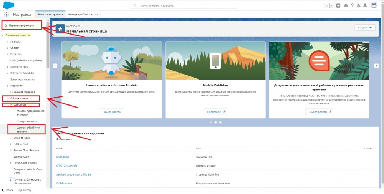Open Email-to-Case sidebar item
Image resolution: width=384 pixels, height=194 pixels.
click(22, 138)
